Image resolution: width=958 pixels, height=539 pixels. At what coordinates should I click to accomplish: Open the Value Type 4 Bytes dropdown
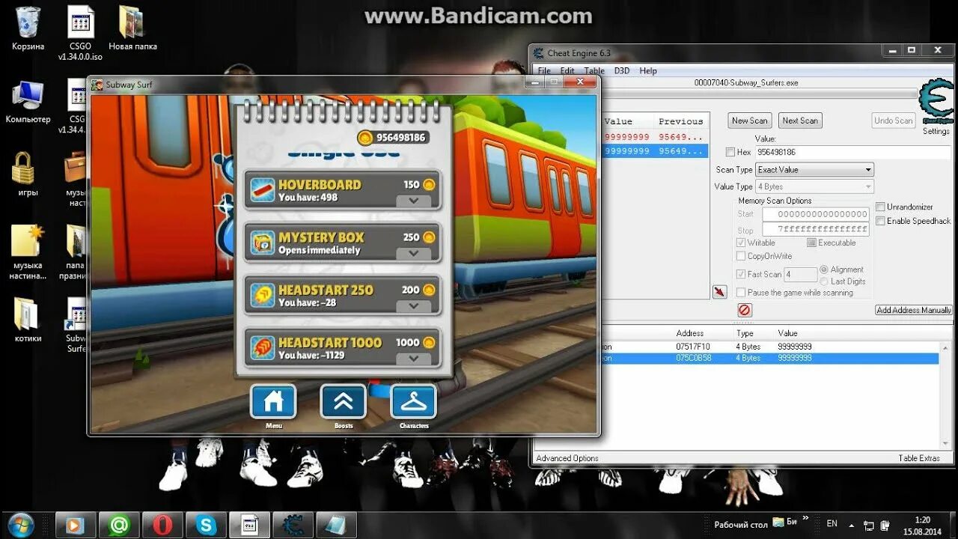coord(814,186)
